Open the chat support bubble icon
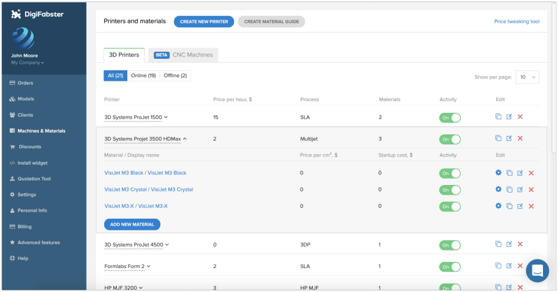The height and width of the screenshot is (292, 558). point(537,270)
